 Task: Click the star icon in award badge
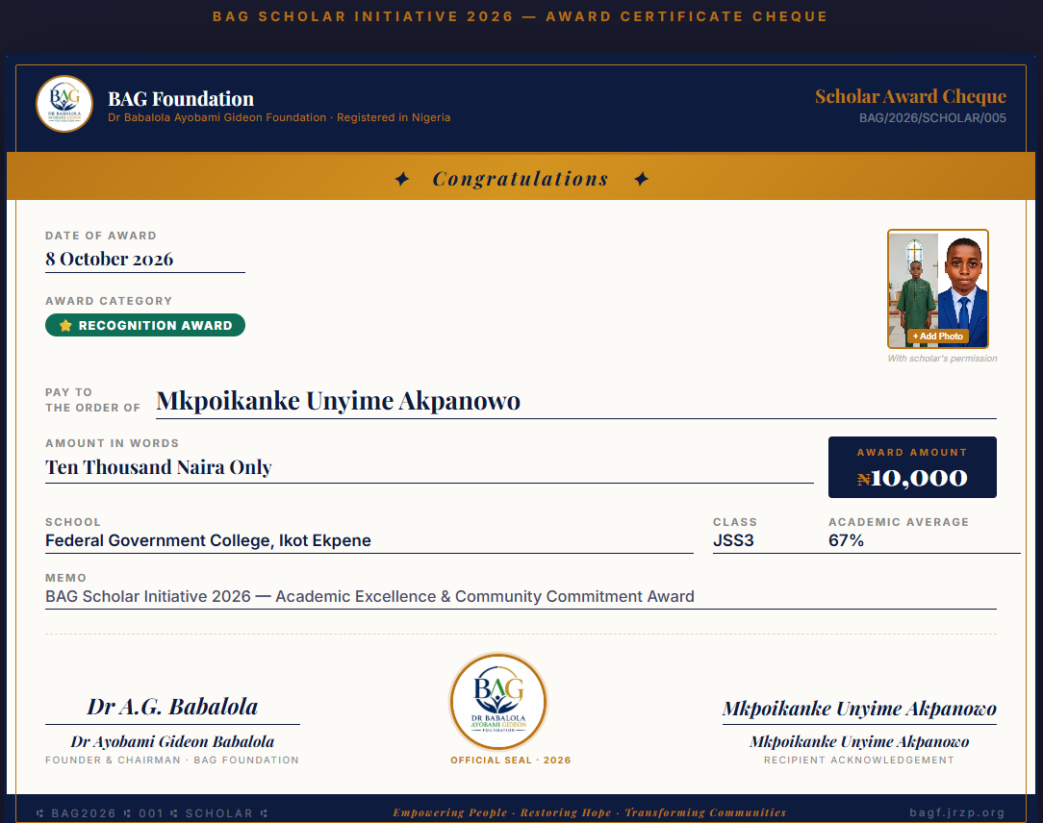(x=65, y=325)
